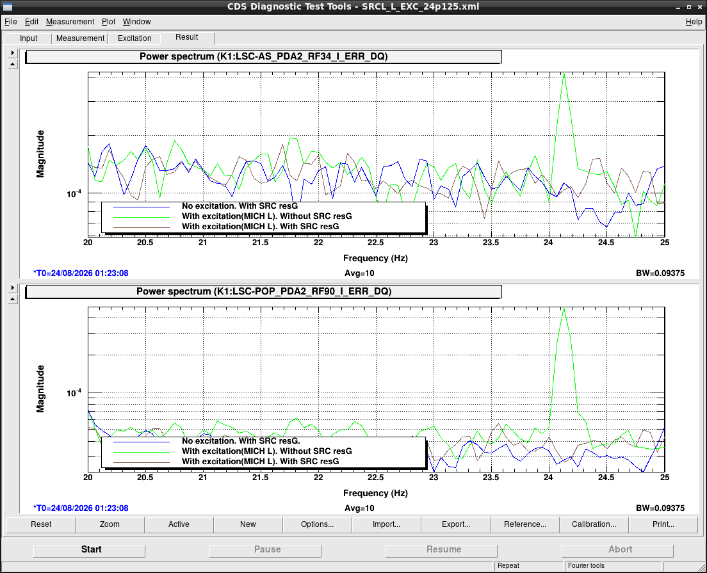This screenshot has height=573, width=707.
Task: Collapse the top plot using its up-arrow button
Action: point(13,65)
